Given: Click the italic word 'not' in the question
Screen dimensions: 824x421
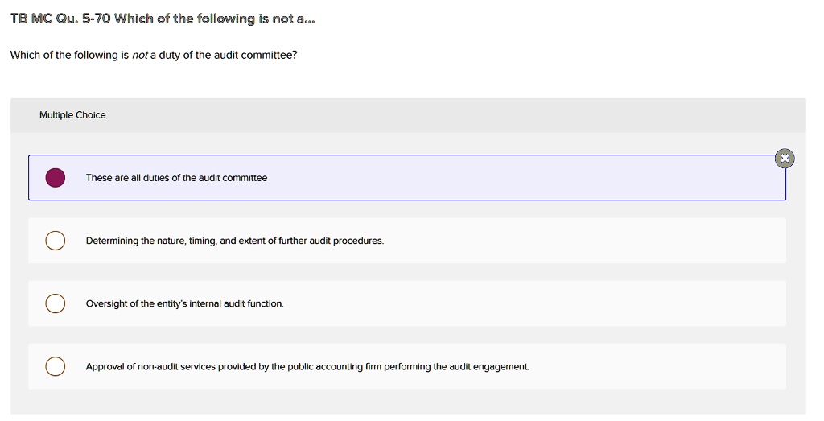Looking at the screenshot, I should click(139, 56).
